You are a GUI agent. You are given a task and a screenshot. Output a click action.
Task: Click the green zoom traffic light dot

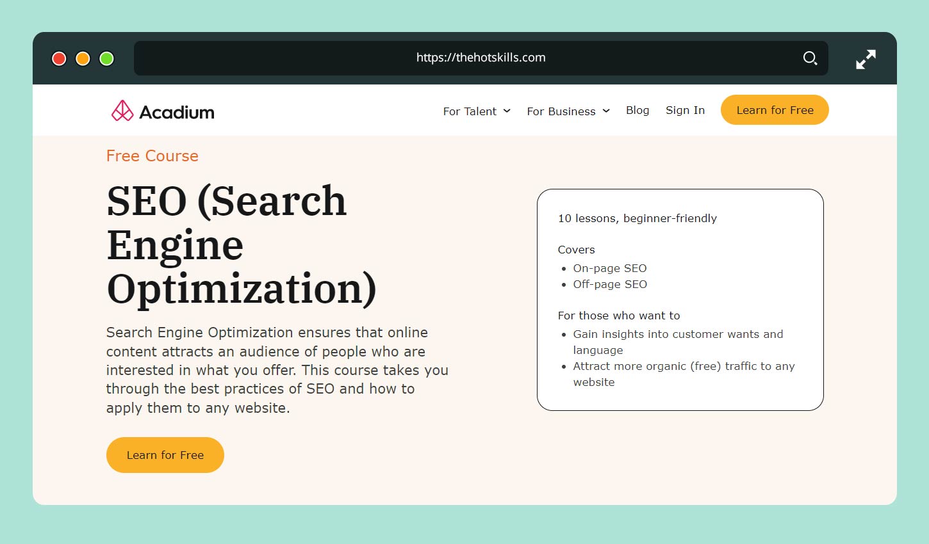[x=106, y=58]
